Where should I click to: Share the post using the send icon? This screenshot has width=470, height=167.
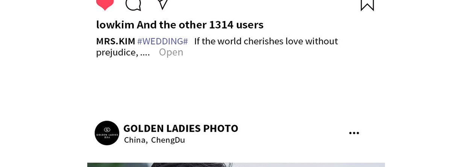pos(163,4)
